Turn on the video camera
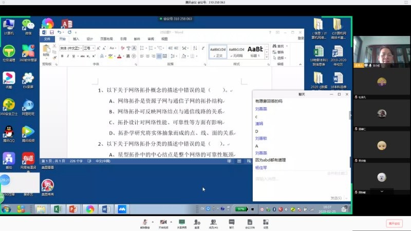 click(163, 221)
